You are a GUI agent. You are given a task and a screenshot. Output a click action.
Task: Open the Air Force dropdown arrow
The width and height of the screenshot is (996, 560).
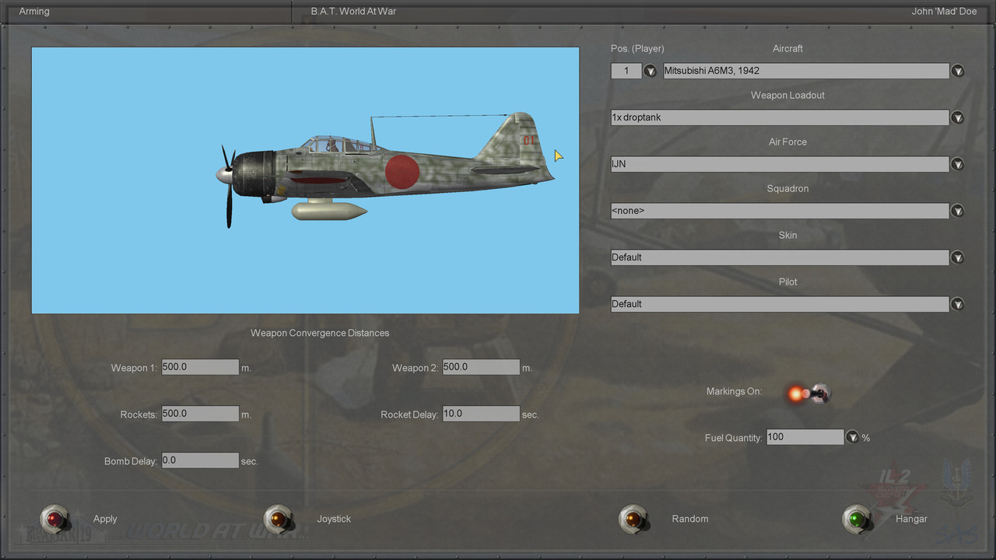958,164
